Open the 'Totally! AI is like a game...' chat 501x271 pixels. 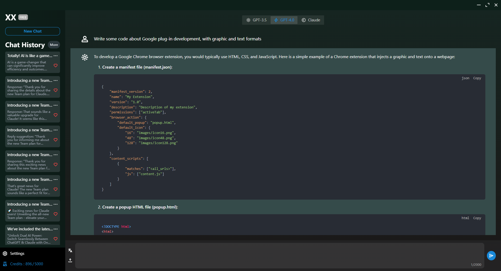(33, 62)
